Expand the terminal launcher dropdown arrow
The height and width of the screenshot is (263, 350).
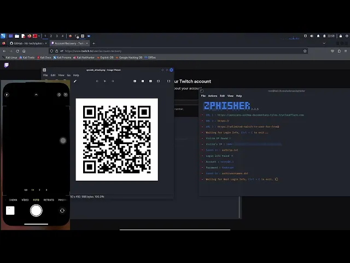point(39,36)
